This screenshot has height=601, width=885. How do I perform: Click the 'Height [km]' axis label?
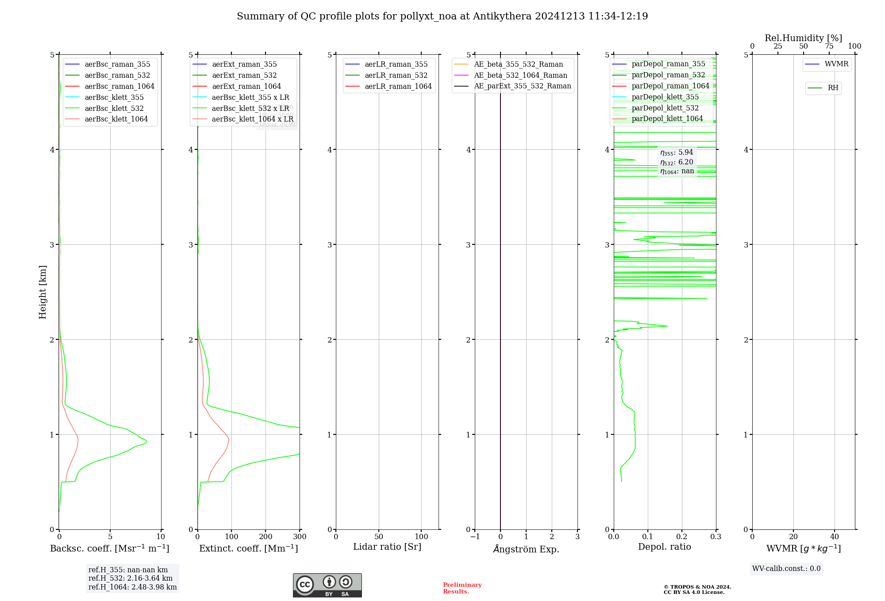tap(42, 292)
